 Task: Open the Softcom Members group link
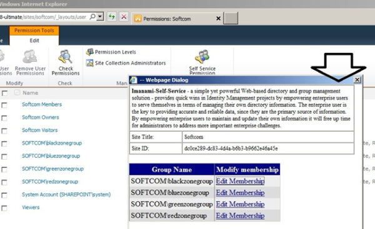coord(42,104)
